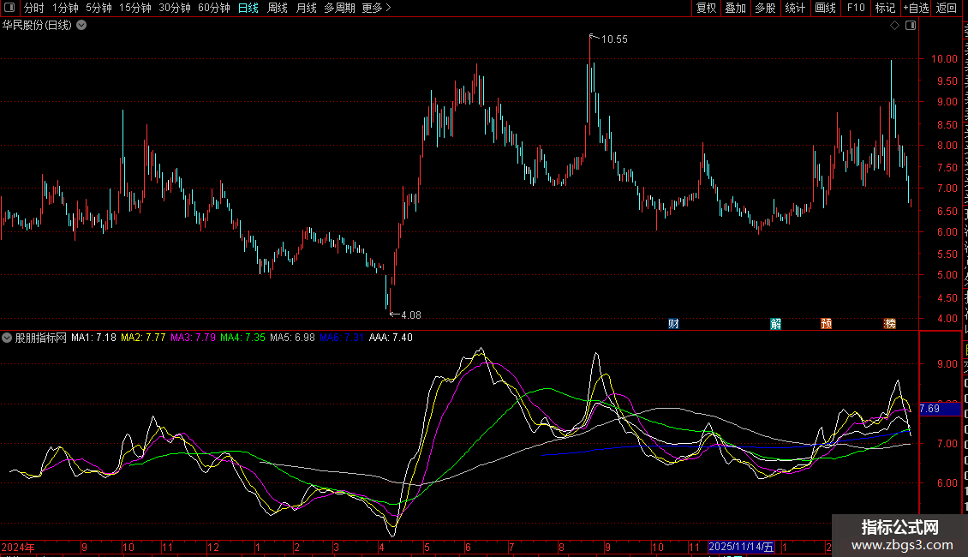The width and height of the screenshot is (968, 557).
Task: Click the 多股 multi-stock button
Action: click(x=765, y=8)
